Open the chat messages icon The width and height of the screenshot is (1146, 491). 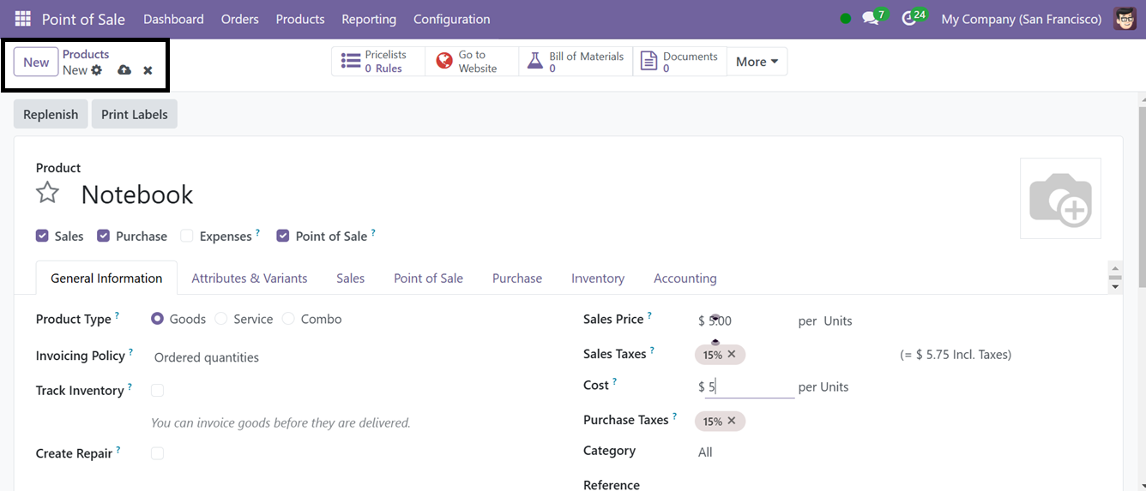click(x=872, y=19)
